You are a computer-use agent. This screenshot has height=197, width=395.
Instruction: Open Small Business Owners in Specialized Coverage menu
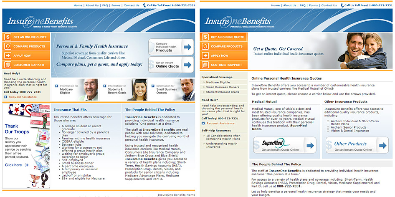(x=222, y=87)
